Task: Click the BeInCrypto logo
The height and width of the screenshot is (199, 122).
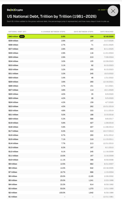Action: click(15, 10)
